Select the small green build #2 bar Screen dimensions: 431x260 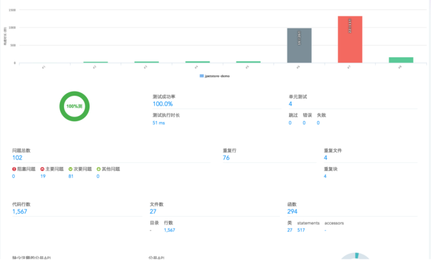click(96, 62)
